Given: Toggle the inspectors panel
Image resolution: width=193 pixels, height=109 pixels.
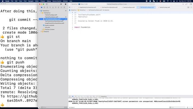Looking at the screenshot, I should point(191,4).
